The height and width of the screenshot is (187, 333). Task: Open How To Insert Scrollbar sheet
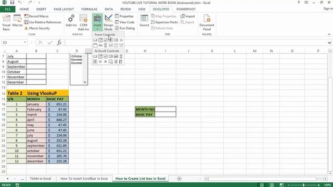tap(84, 179)
